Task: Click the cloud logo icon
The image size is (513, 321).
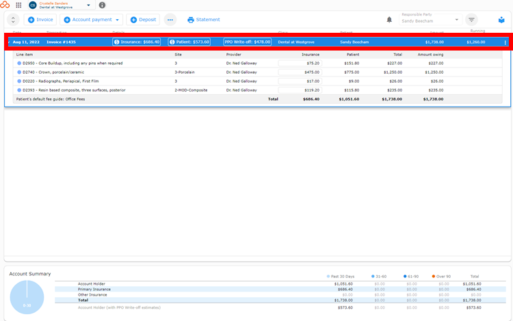Action: click(5, 5)
